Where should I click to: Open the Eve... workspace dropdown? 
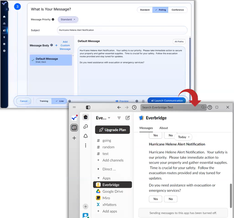[103, 118]
